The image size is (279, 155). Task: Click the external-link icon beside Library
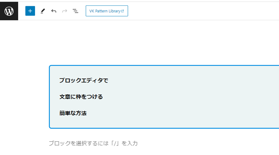tap(122, 11)
